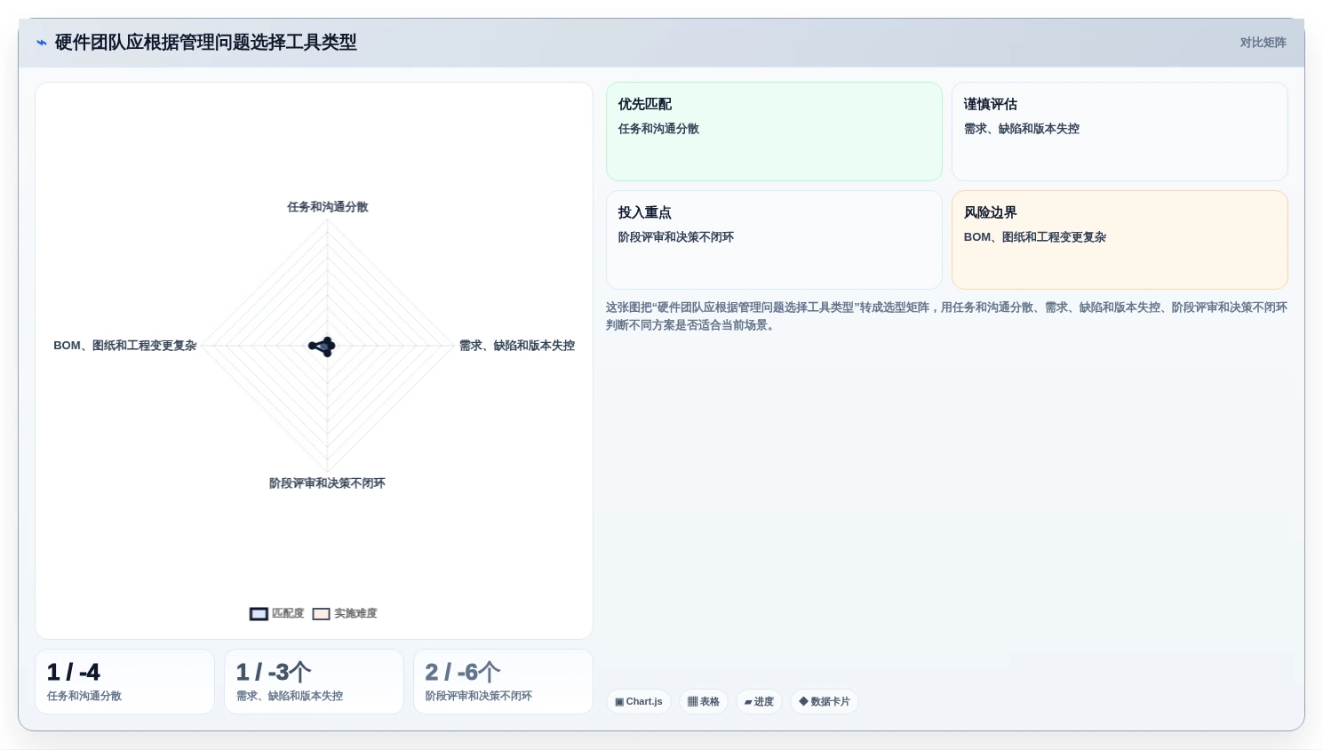Screen dimensions: 1323x750
Task: Select the 表格 tag chip
Action: (x=704, y=701)
